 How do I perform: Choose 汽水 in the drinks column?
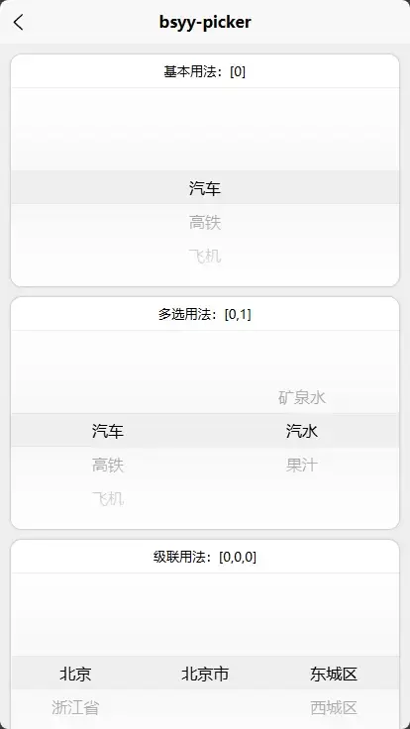click(302, 431)
